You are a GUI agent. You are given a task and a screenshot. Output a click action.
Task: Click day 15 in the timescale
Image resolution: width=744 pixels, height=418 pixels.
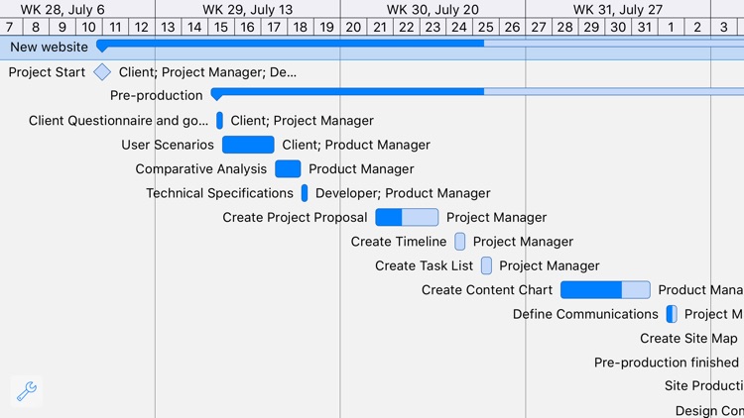[220, 27]
